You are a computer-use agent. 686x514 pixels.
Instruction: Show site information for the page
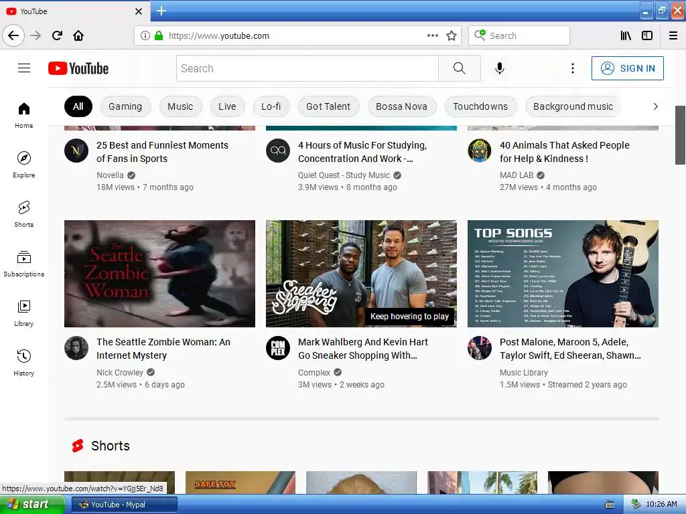(145, 35)
